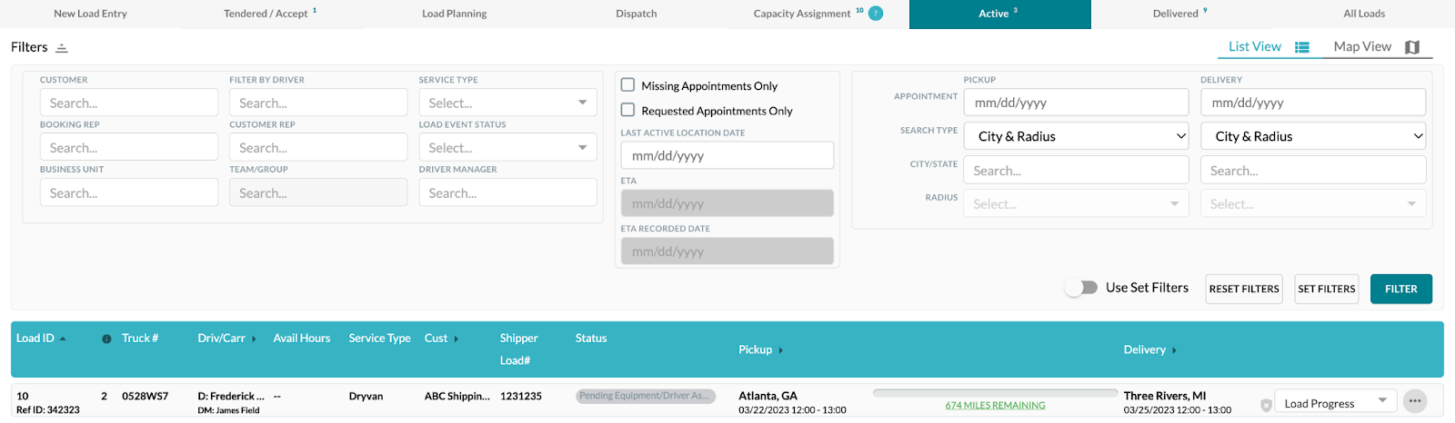This screenshot has height=423, width=1455.
Task: Check Missing Appointments Only
Action: pyautogui.click(x=627, y=84)
